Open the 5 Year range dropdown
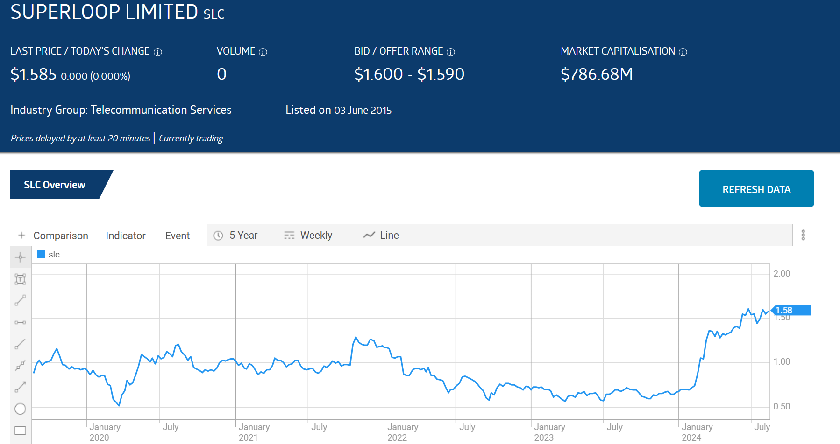 pos(236,236)
